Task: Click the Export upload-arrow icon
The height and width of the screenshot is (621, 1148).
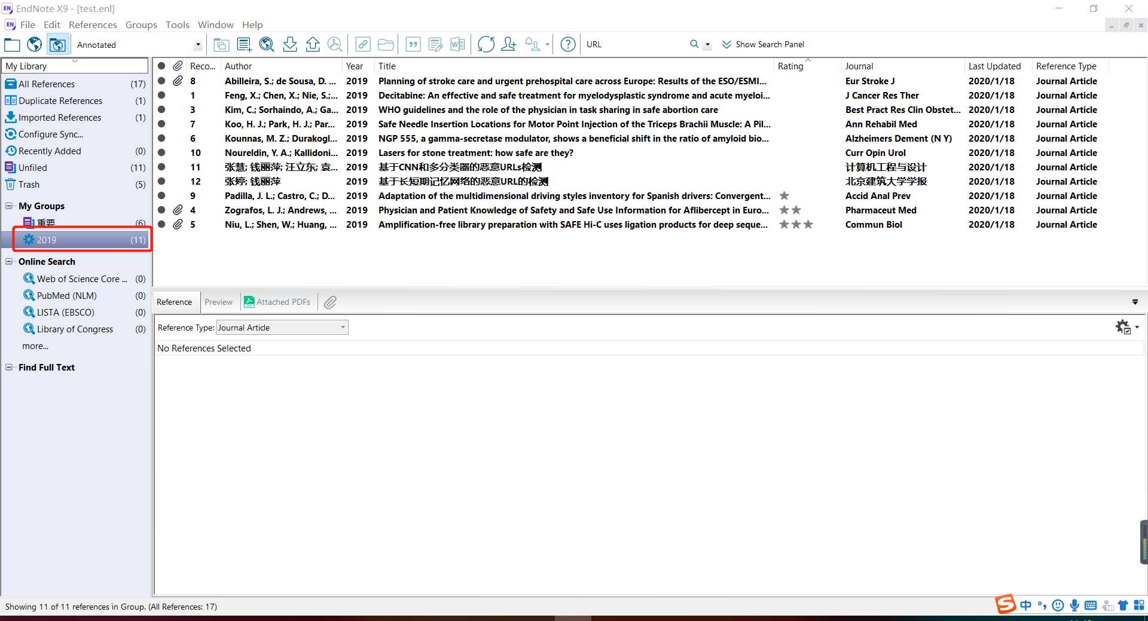Action: point(313,44)
